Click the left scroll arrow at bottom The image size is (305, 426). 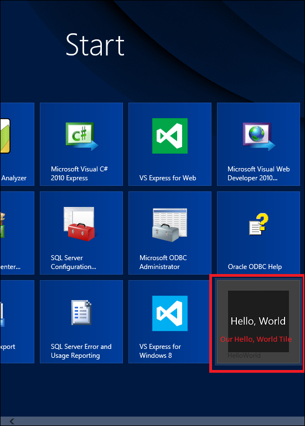tap(12, 422)
